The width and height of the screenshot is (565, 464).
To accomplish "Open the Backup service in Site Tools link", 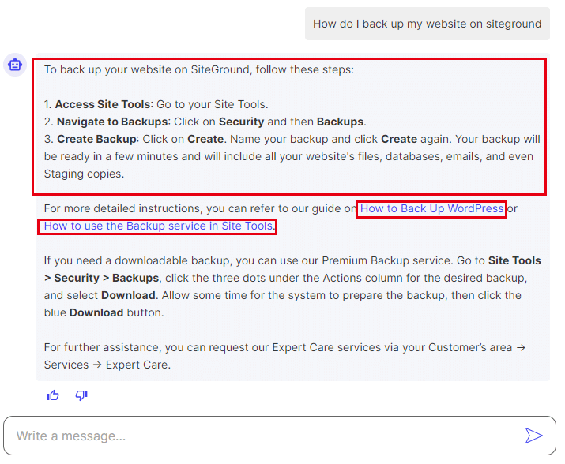I will [158, 226].
